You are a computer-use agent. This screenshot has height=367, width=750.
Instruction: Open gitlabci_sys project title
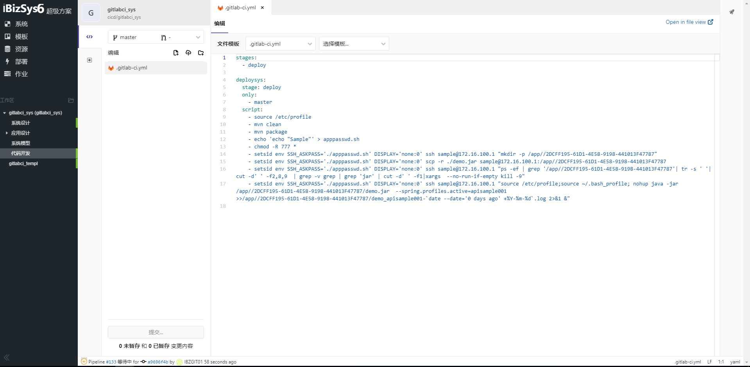pyautogui.click(x=122, y=9)
